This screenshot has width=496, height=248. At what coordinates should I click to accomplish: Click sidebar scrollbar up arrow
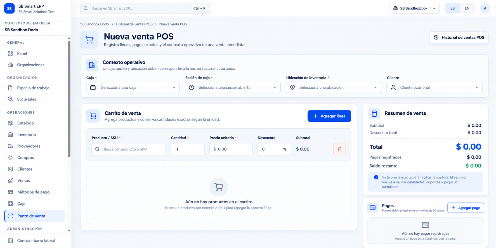69,38
